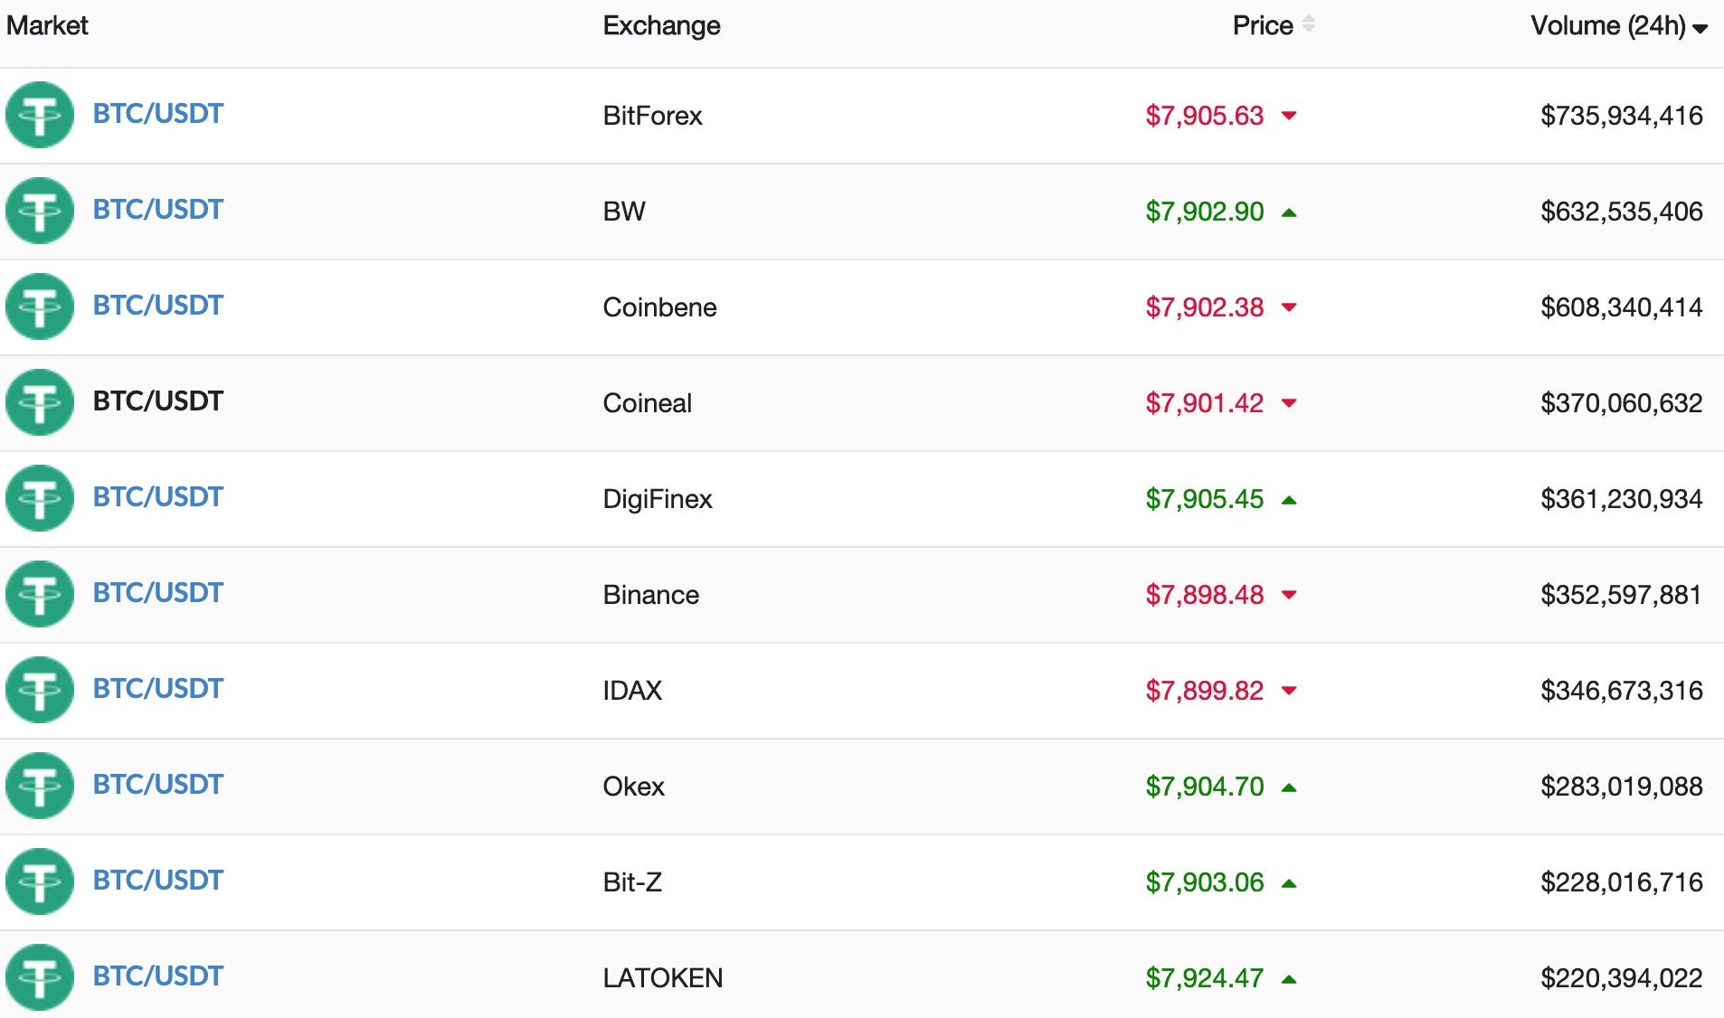Viewport: 1724px width, 1018px height.
Task: Select the LATOKEN exchange name
Action: point(662,978)
